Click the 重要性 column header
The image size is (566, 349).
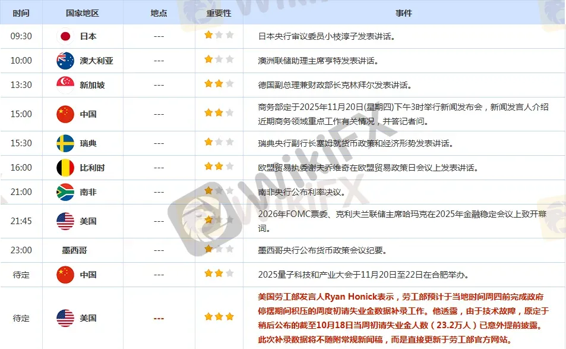(x=219, y=12)
